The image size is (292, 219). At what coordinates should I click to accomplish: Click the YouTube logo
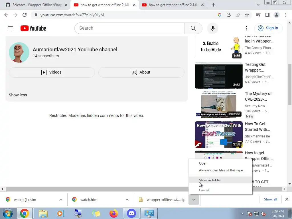[x=33, y=28]
